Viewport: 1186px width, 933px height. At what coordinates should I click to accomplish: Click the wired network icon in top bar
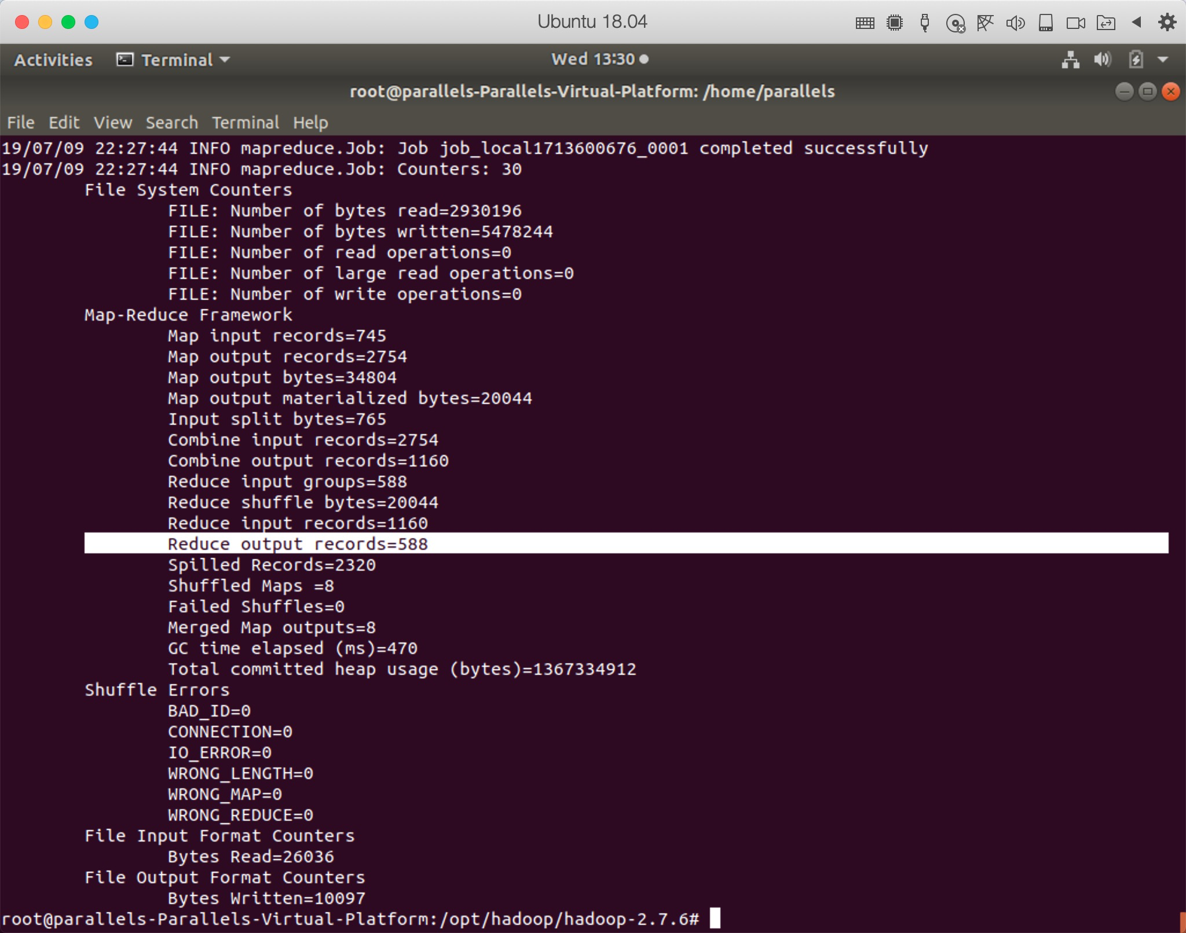click(1071, 59)
